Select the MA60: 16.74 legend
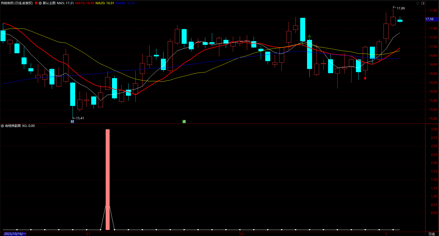Screen dimensions: 439x236 (x=125, y=3)
